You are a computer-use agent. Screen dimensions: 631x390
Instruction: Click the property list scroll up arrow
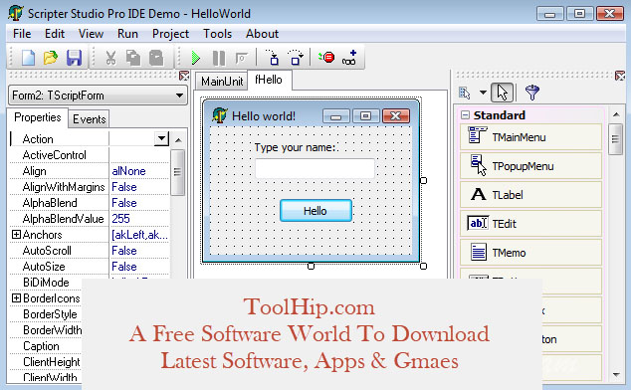pyautogui.click(x=178, y=139)
